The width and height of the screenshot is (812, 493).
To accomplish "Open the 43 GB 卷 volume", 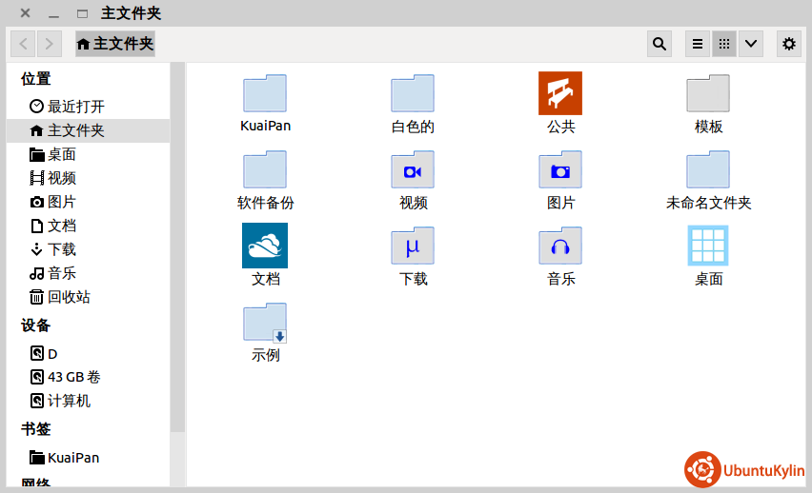I will 73,377.
